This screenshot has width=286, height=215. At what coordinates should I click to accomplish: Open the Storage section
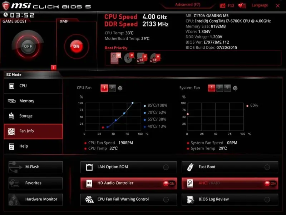(33, 116)
